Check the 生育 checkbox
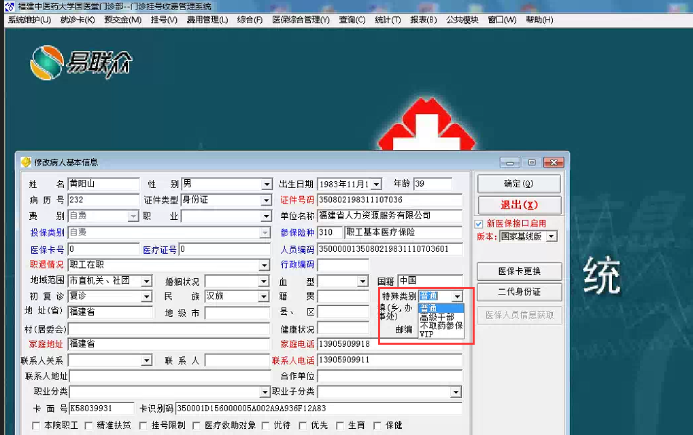The height and width of the screenshot is (435, 693). (x=340, y=425)
